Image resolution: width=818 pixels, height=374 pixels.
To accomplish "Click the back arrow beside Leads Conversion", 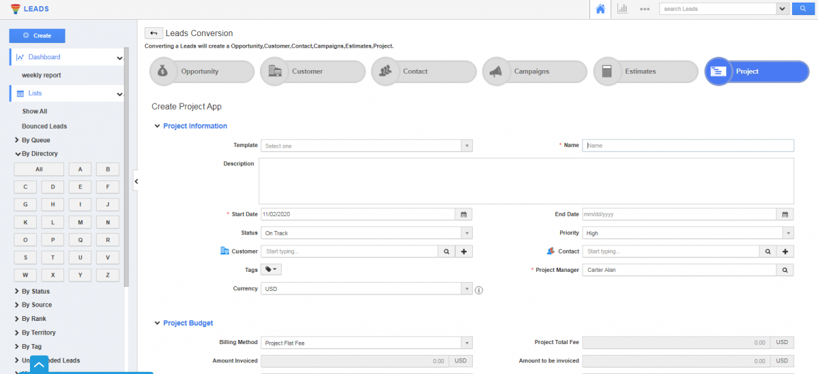I will click(154, 33).
